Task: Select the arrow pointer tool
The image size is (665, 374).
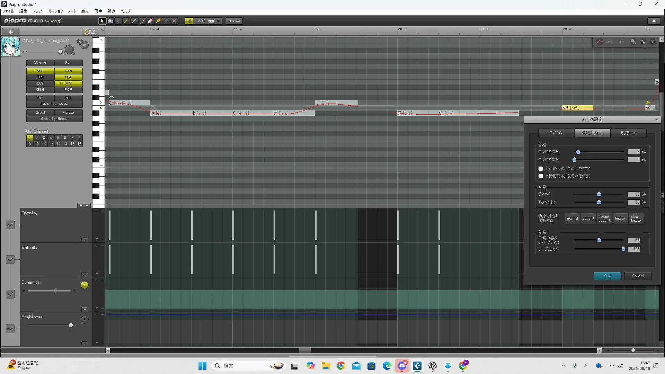Action: pos(102,21)
